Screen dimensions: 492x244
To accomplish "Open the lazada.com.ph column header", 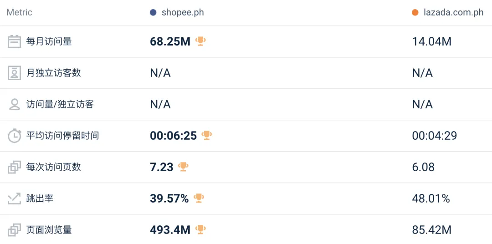I will point(453,13).
